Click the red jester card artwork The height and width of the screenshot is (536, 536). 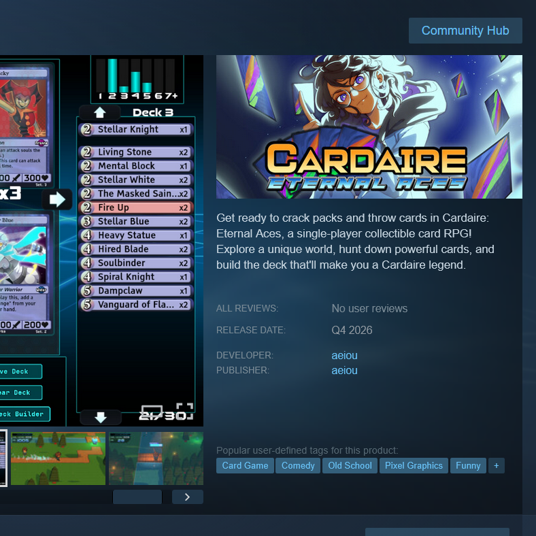click(x=23, y=107)
